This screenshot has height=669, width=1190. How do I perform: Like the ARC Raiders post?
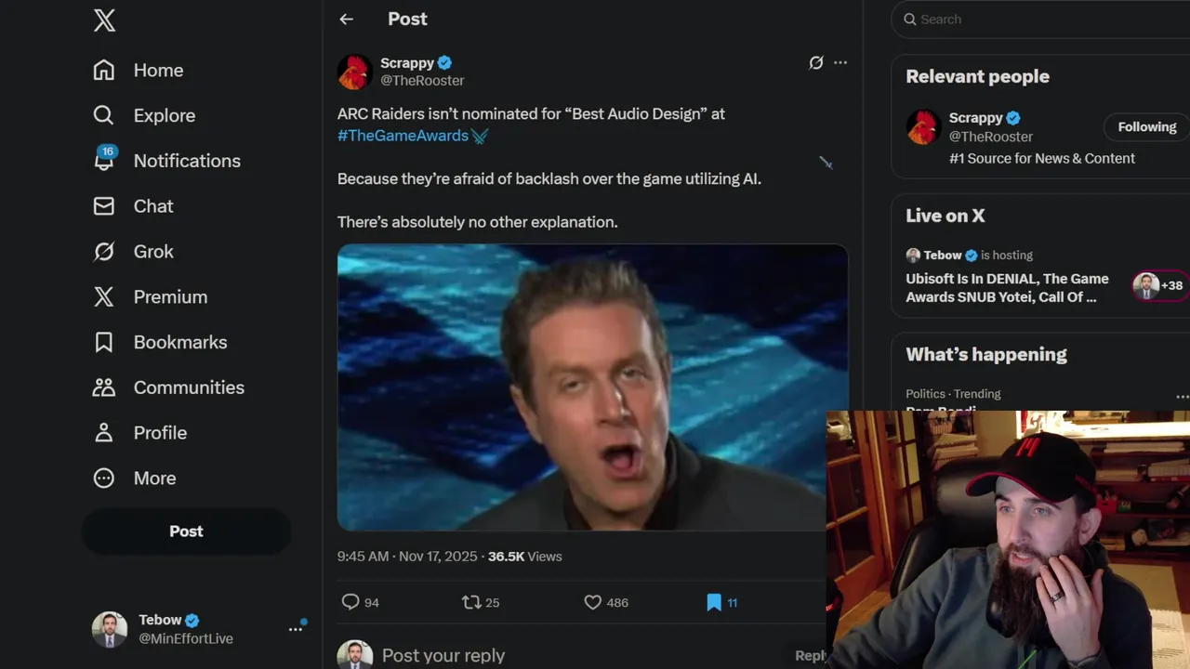tap(593, 602)
